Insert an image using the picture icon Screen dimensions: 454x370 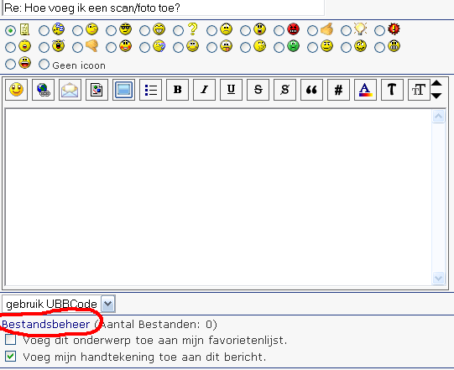coord(97,90)
